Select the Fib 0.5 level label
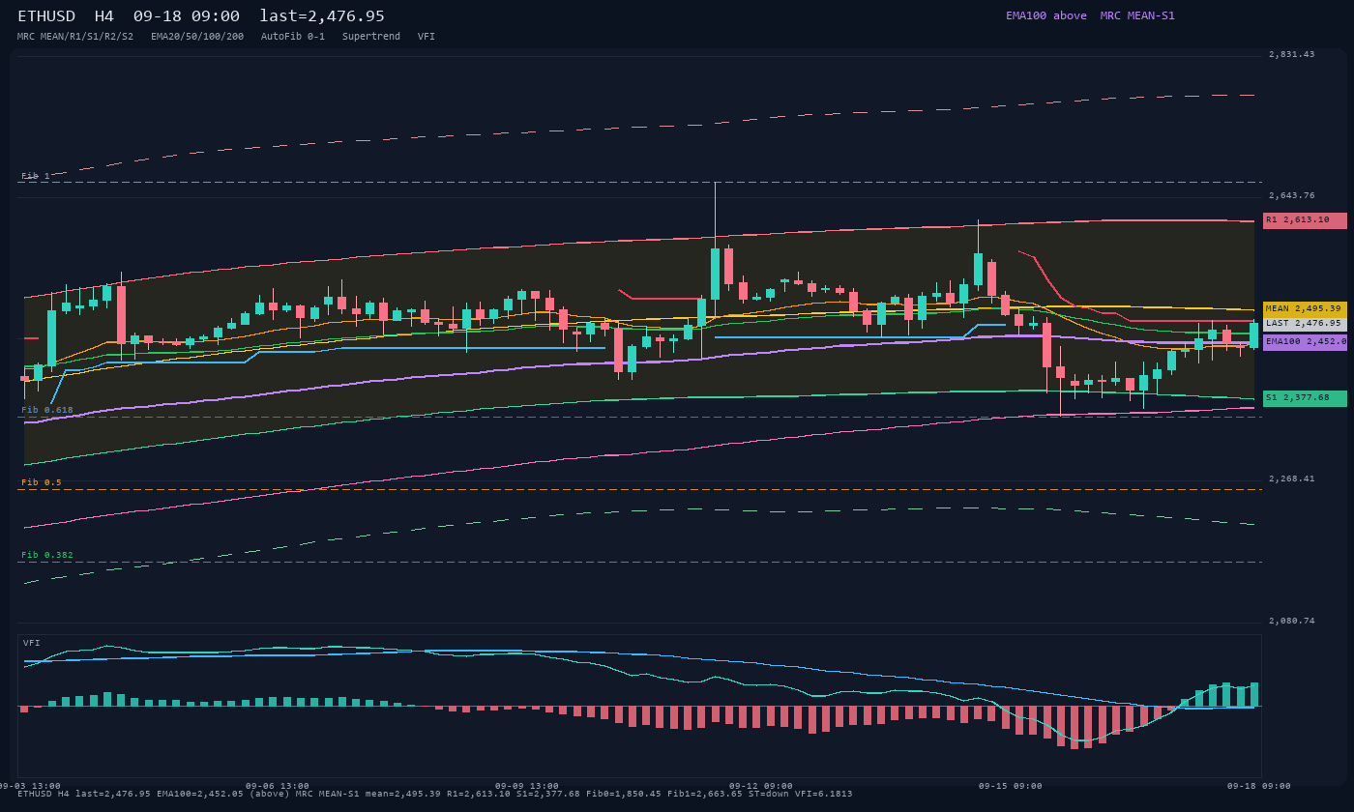The image size is (1354, 812). (x=42, y=482)
